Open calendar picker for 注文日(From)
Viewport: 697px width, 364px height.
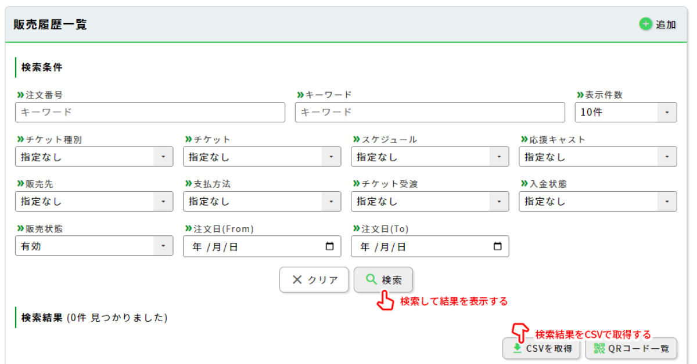point(329,246)
